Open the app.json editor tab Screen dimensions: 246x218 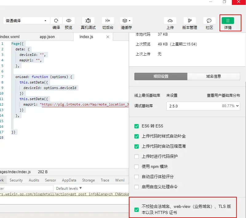click(47, 37)
